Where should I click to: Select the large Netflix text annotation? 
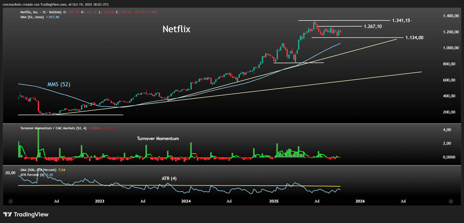[176, 29]
